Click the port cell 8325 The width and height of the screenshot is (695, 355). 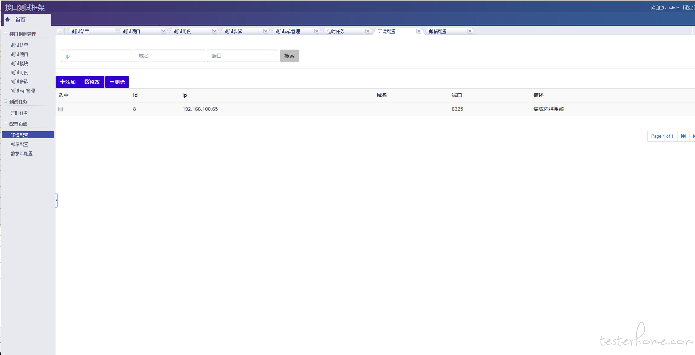(x=457, y=109)
